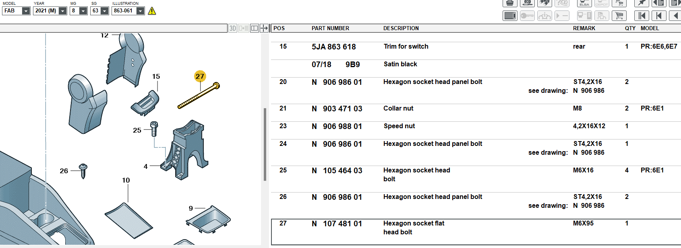
Task: Select callout 25 in the diagram
Action: [137, 130]
